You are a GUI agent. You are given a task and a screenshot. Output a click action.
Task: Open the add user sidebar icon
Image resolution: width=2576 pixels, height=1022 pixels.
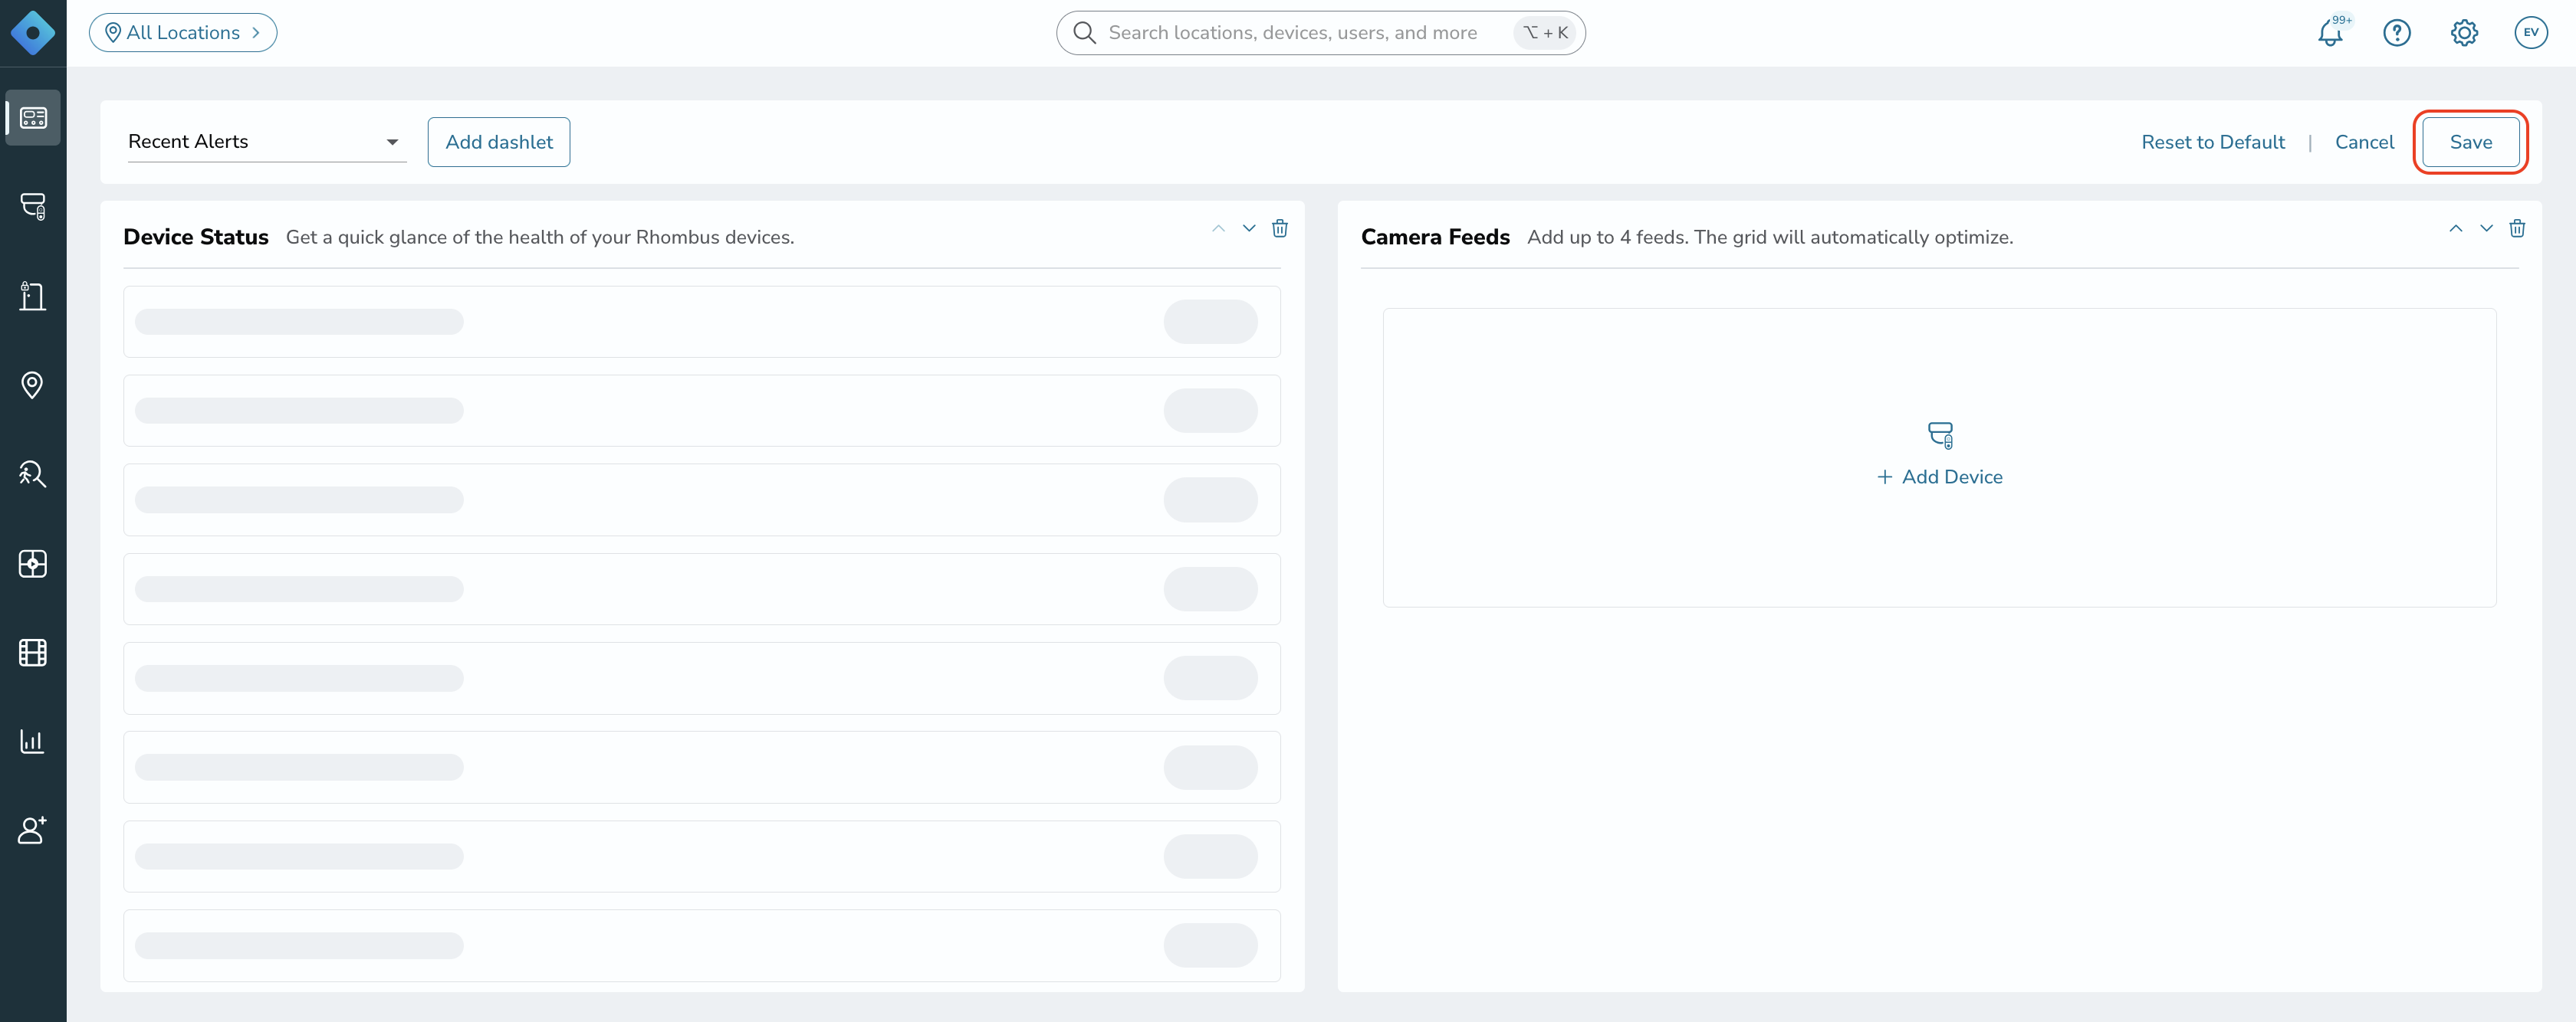coord(33,830)
